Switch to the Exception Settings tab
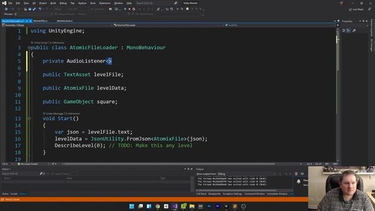Viewport: 375px width, 211px height. (x=233, y=194)
